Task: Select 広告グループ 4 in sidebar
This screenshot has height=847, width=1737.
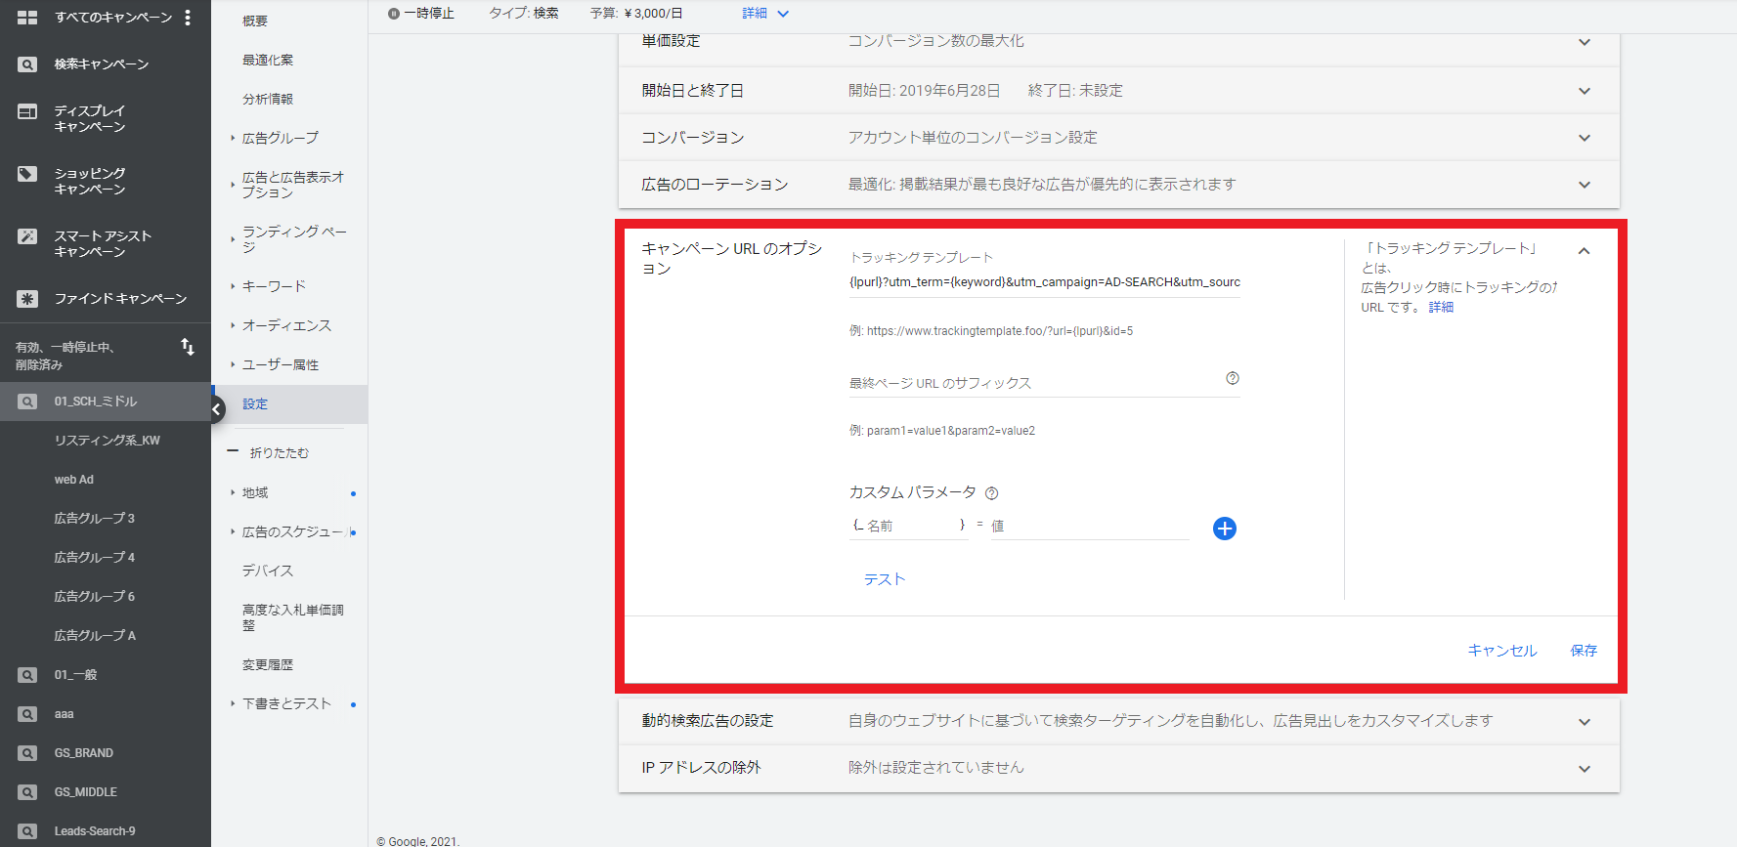Action: click(95, 558)
